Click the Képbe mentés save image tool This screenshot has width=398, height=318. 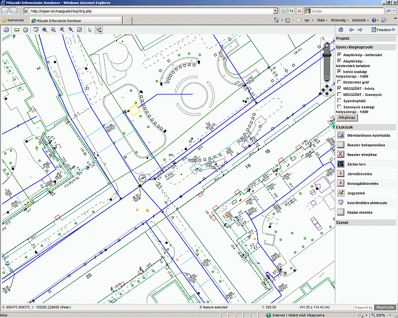[341, 212]
